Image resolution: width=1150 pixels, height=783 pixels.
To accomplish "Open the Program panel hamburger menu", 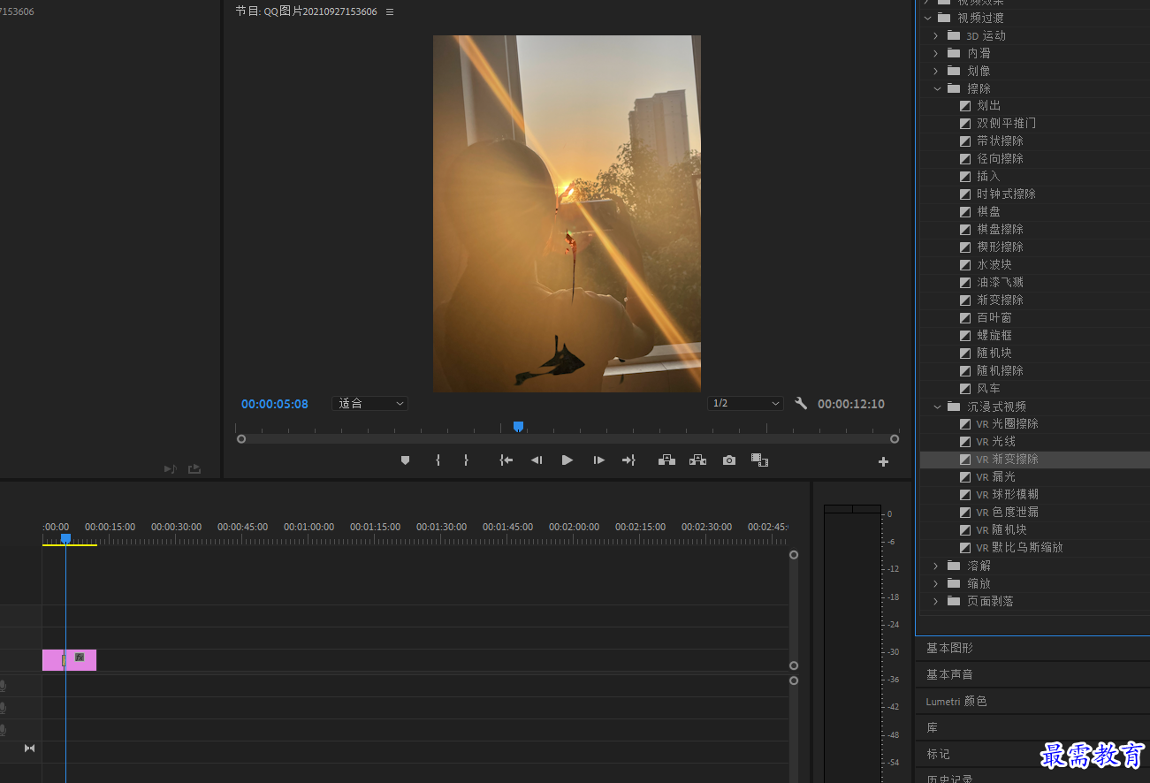I will [390, 11].
